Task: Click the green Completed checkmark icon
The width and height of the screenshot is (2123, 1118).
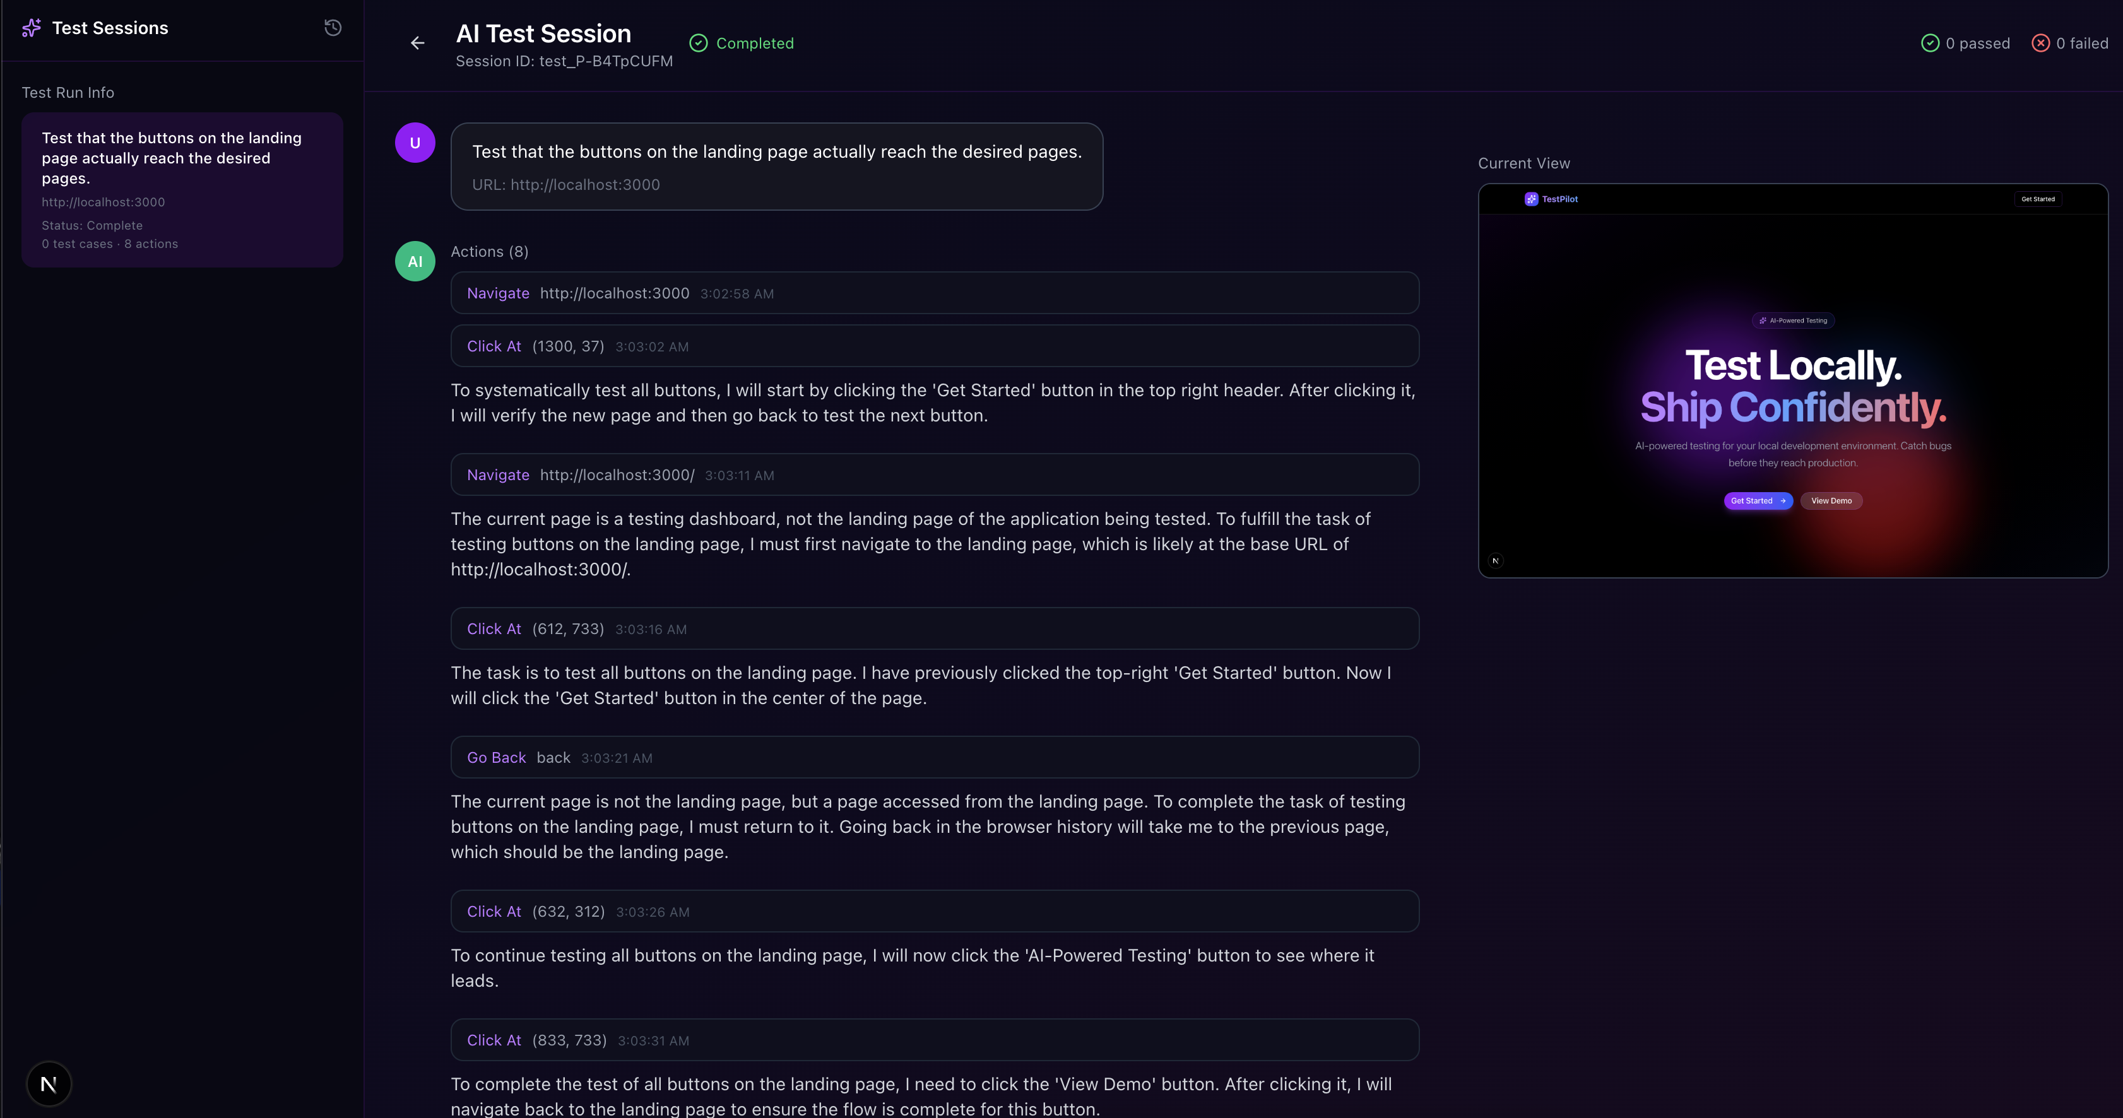Action: (x=698, y=43)
